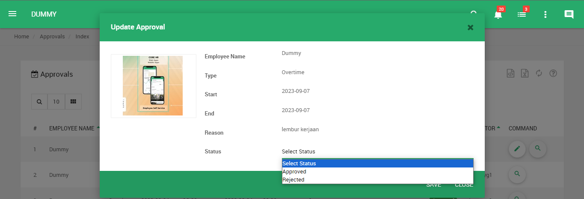This screenshot has height=199, width=584.
Task: Go to the Home breadcrumb link
Action: point(21,37)
